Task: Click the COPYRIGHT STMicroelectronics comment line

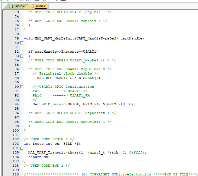Action: click(111, 174)
